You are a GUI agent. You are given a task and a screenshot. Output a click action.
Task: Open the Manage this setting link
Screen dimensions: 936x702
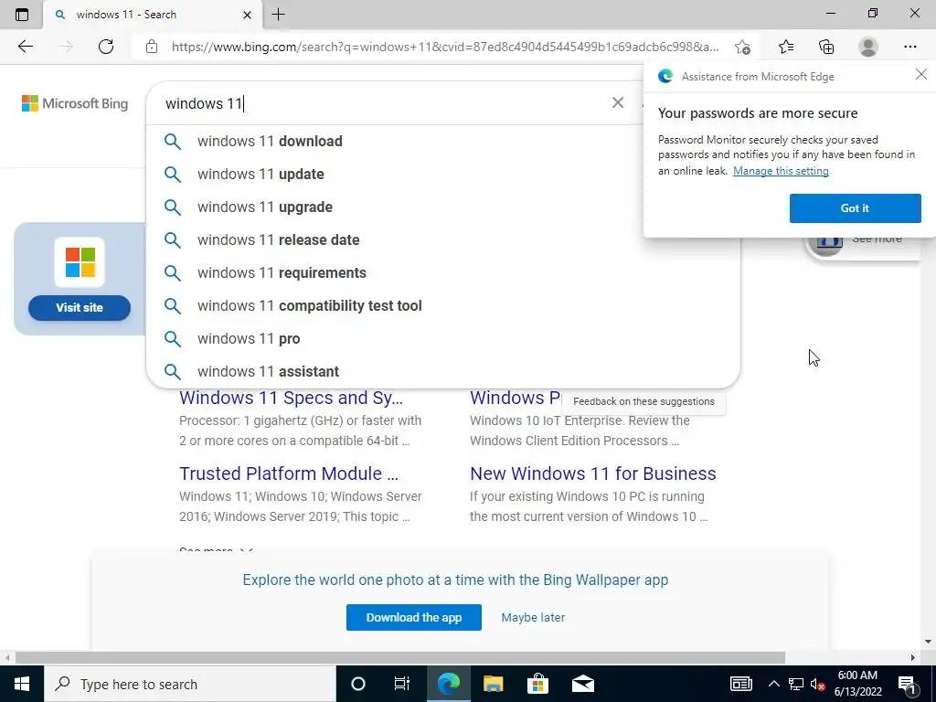(x=781, y=171)
